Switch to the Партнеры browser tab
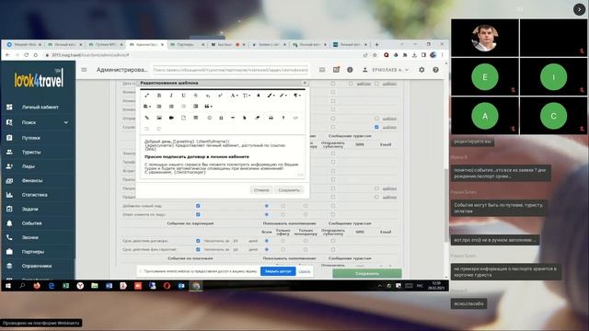Viewport: 589px width, 331px height. (187, 44)
